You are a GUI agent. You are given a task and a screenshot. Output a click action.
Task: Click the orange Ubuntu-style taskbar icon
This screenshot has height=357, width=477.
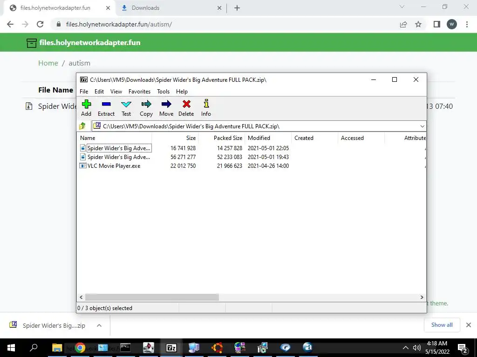(217, 348)
